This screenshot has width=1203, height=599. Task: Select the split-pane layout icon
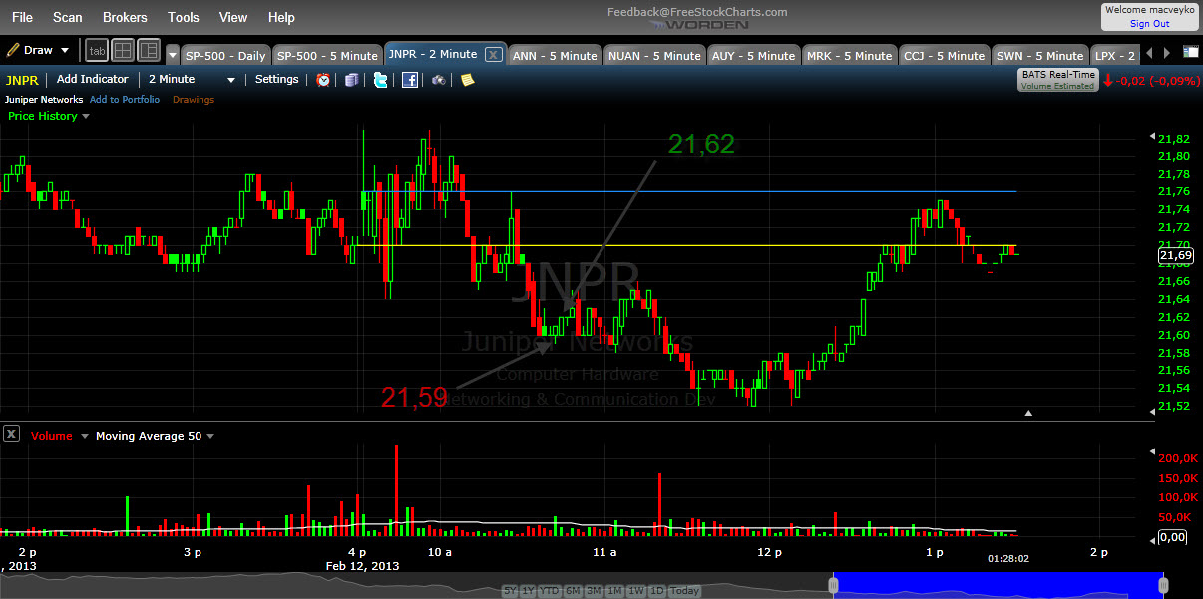tap(149, 50)
